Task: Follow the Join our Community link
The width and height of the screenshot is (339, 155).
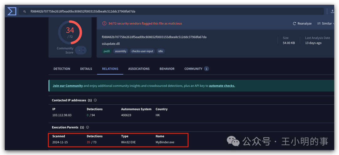Action: [x=68, y=86]
